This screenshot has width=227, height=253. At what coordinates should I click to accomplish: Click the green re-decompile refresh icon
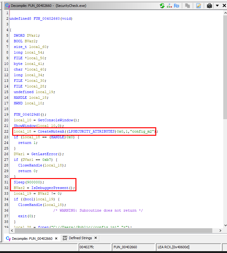tap(162, 6)
